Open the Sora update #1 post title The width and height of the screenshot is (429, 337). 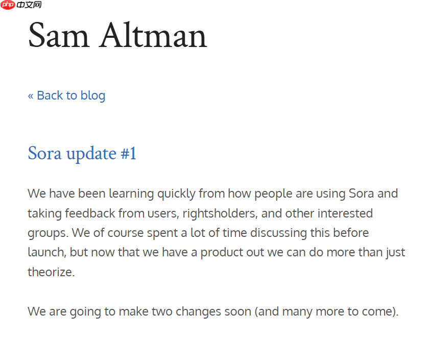tap(82, 153)
